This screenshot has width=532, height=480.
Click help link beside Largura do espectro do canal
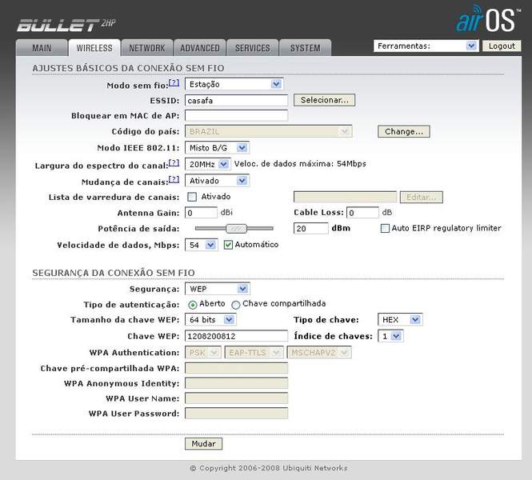pyautogui.click(x=174, y=162)
